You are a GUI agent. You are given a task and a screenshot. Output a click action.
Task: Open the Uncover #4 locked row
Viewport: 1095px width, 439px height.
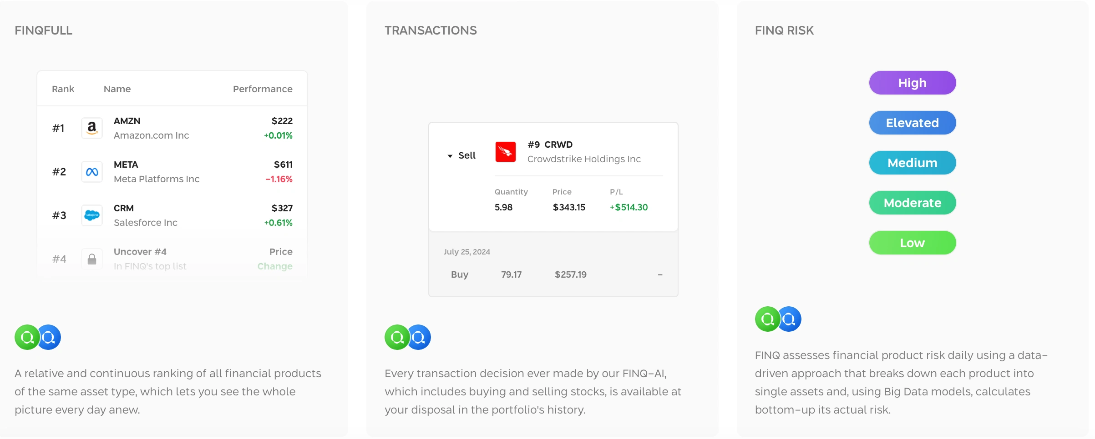pyautogui.click(x=172, y=259)
